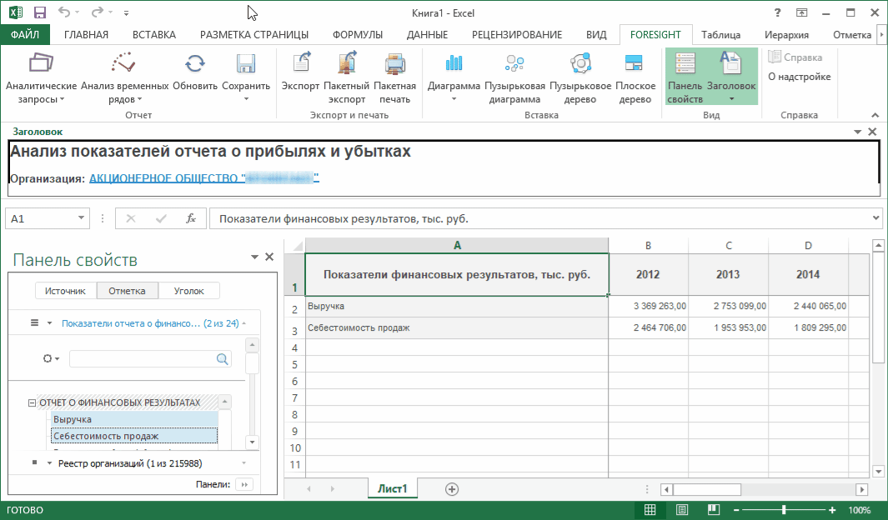Click the О надстройке button
The width and height of the screenshot is (888, 520).
tap(799, 77)
